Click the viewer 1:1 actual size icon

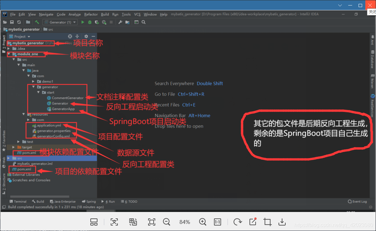coord(217,222)
